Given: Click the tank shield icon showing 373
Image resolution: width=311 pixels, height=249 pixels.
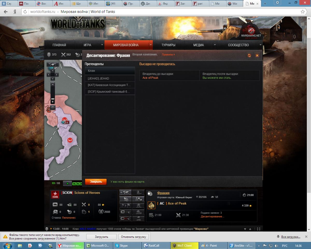Looking at the screenshot, I should coord(48,54).
